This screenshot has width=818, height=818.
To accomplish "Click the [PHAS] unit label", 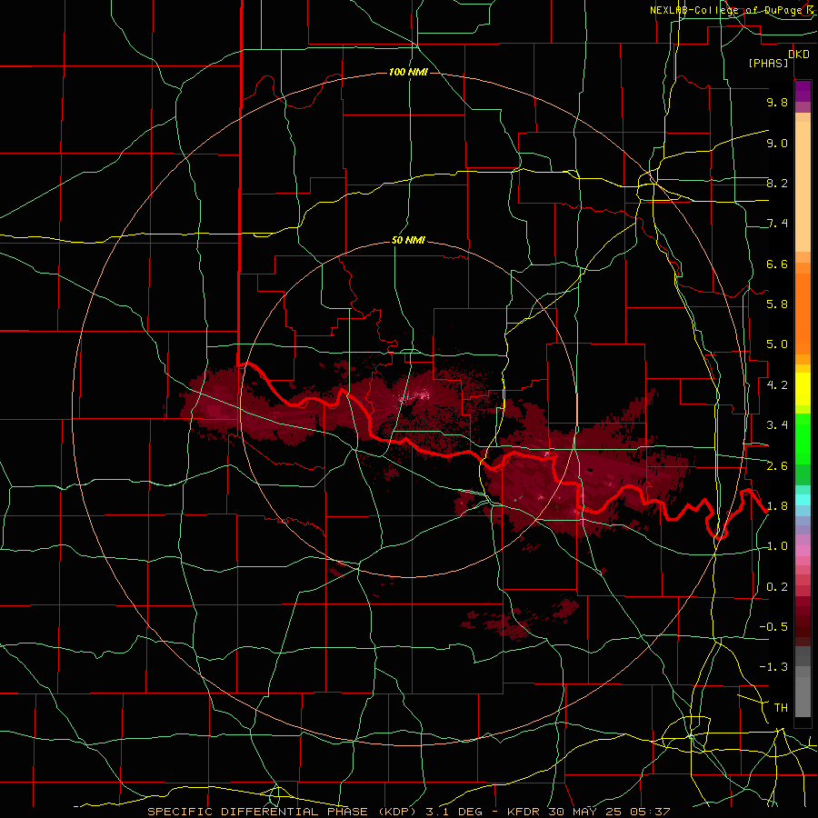I will tap(768, 63).
